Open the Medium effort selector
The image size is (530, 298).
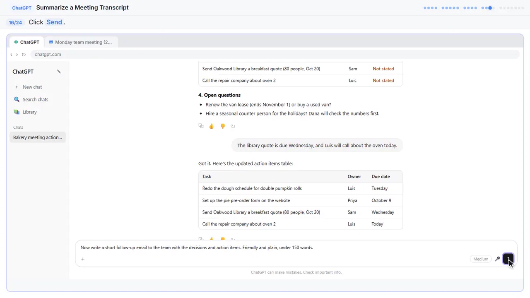click(481, 259)
